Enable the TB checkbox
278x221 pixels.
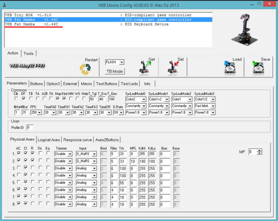click(x=31, y=98)
